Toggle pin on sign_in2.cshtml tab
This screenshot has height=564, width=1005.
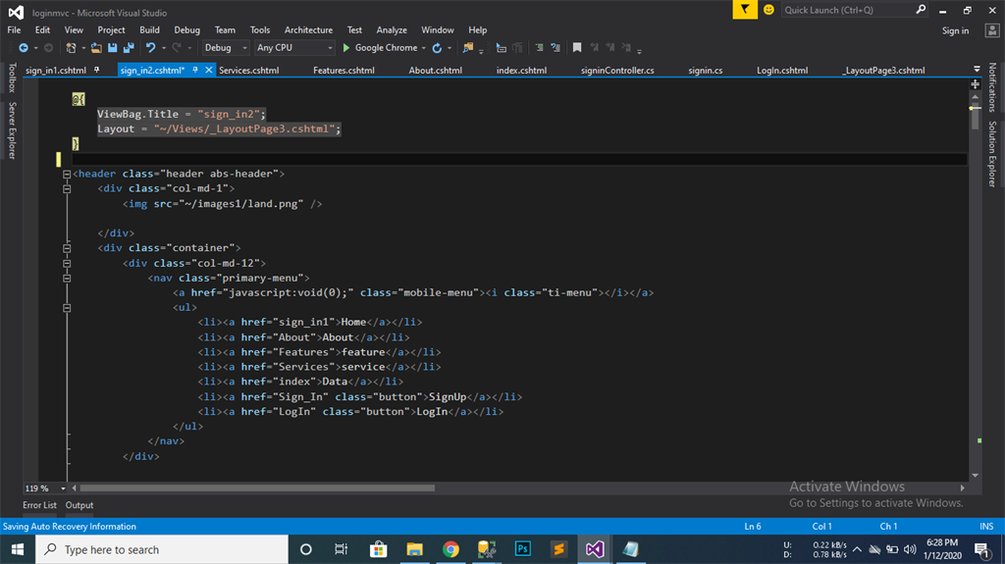(195, 70)
